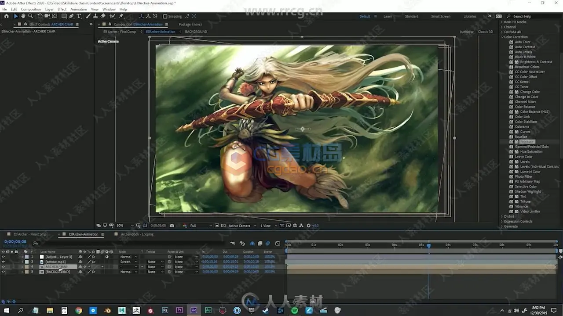Click the Draft 3D icon in timeline
This screenshot has height=316, width=563.
(242, 243)
